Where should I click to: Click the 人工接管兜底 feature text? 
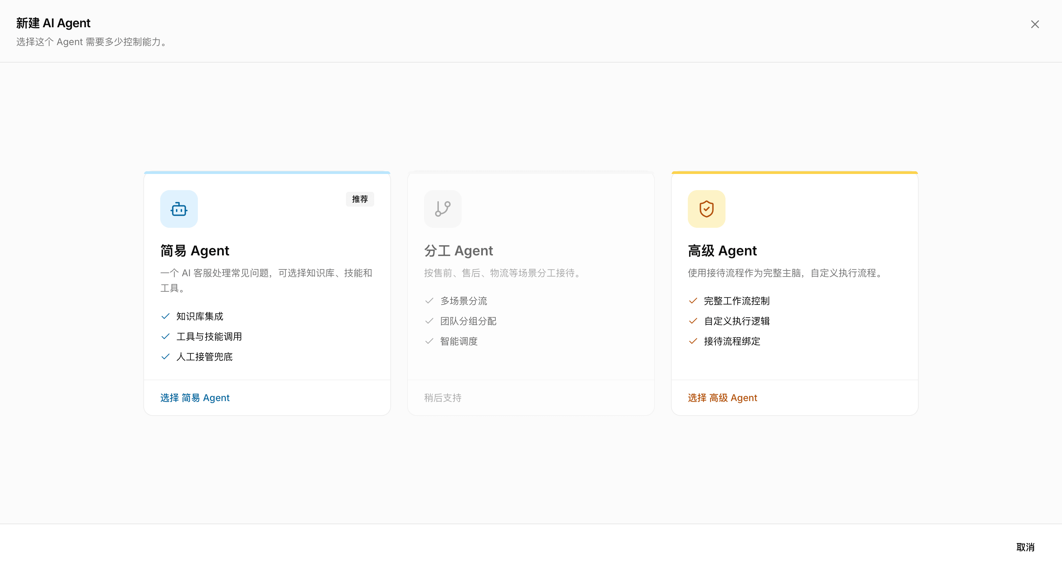coord(205,357)
